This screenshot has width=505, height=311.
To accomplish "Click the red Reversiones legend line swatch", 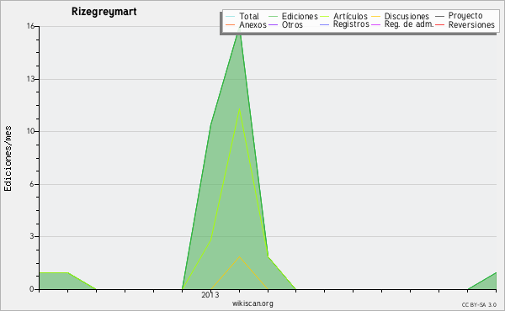I will click(439, 24).
